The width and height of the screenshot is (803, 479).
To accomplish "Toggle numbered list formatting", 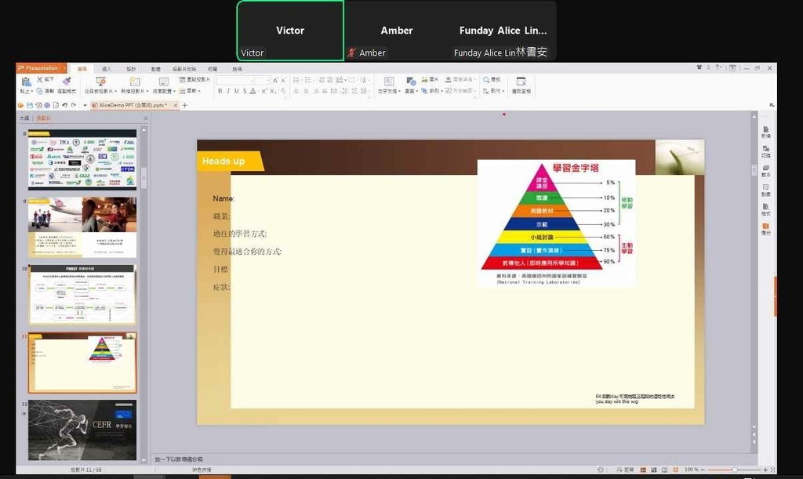I will point(307,80).
